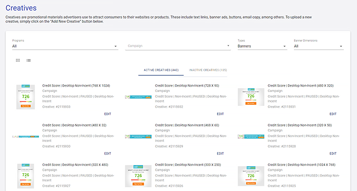This screenshot has width=357, height=191.
Task: Open the Banner Dimensions dropdown
Action: pos(318,46)
